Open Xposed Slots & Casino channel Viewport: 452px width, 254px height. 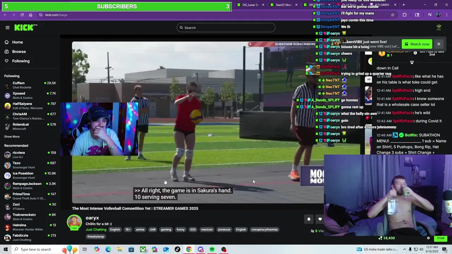(30, 96)
